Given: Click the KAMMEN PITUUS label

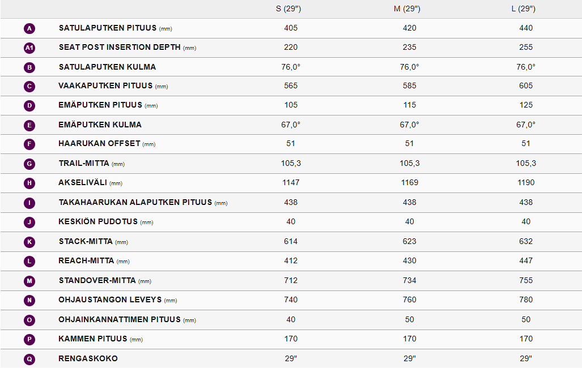Looking at the screenshot, I should 93,339.
